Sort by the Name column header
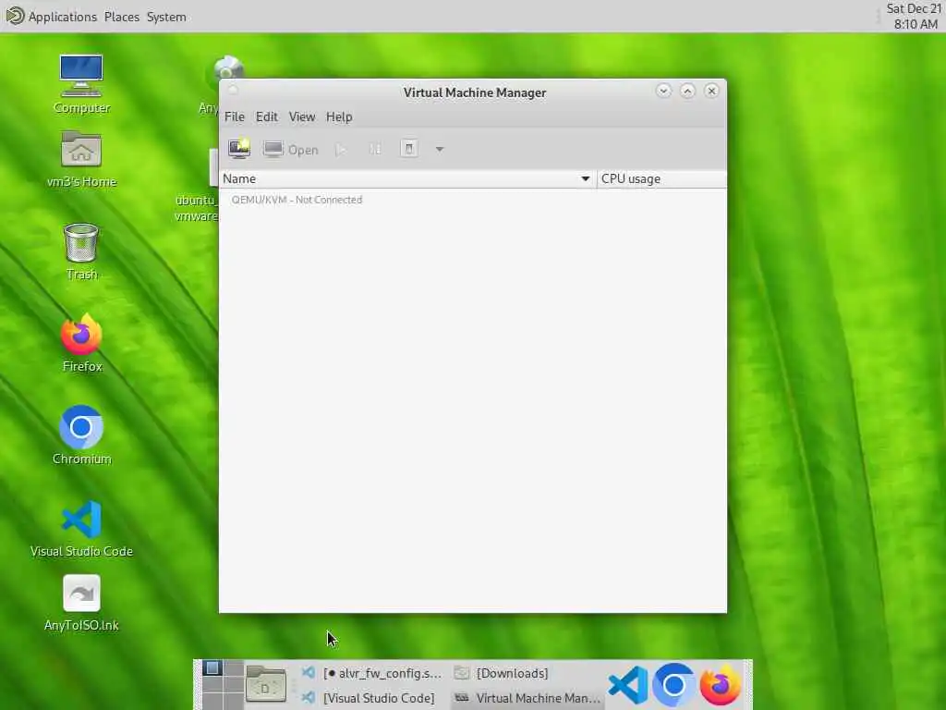 [x=407, y=178]
